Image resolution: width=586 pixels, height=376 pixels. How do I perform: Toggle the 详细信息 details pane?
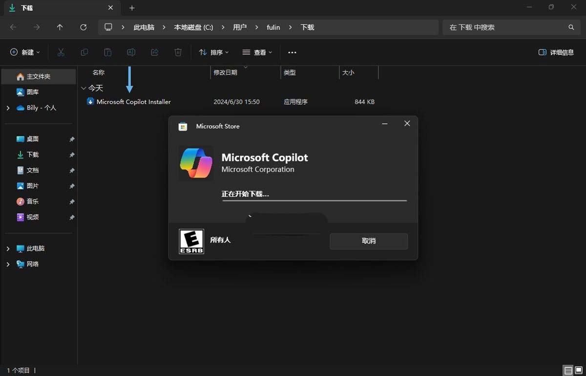(556, 52)
